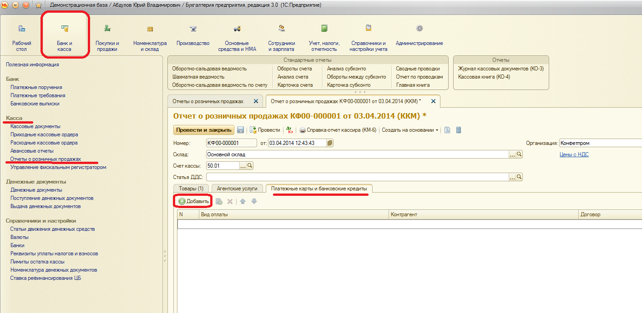642x313 pixels.
Task: Sort by the Контрагент column header
Action: click(484, 214)
